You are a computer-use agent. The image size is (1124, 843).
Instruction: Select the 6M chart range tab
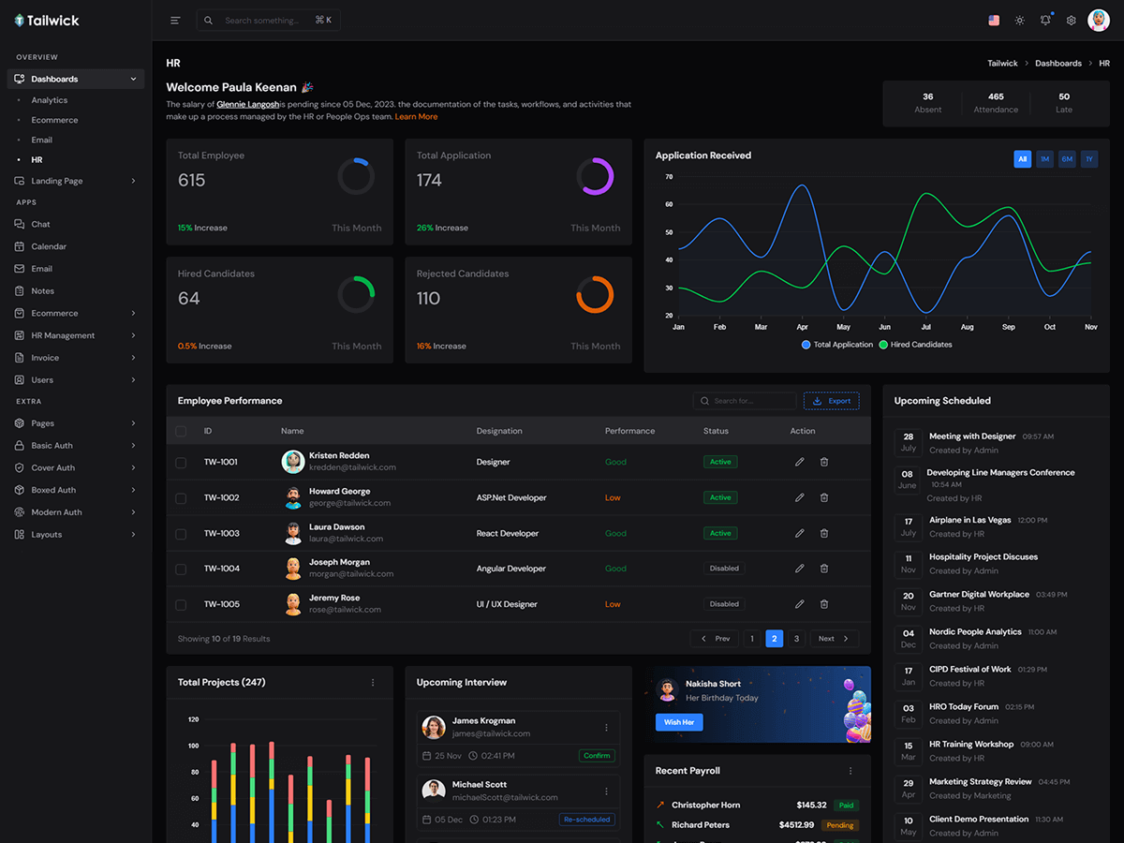1067,159
